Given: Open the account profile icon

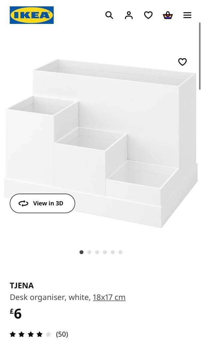Looking at the screenshot, I should (x=129, y=15).
